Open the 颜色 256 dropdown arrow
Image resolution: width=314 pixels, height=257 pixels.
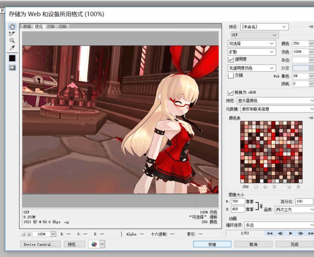311,44
